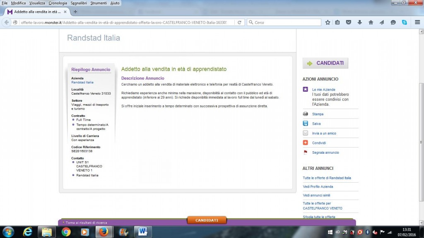This screenshot has width=424, height=238.
Task: Open the Modifica menu
Action: [18, 3]
